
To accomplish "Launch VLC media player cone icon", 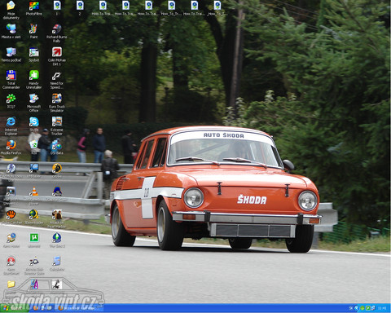I will pyautogui.click(x=33, y=192).
